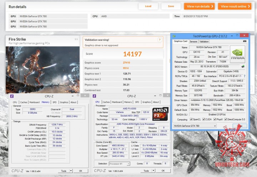Screen dimensions: 257x177
Task: Click the View result online button
Action: click(x=235, y=6)
